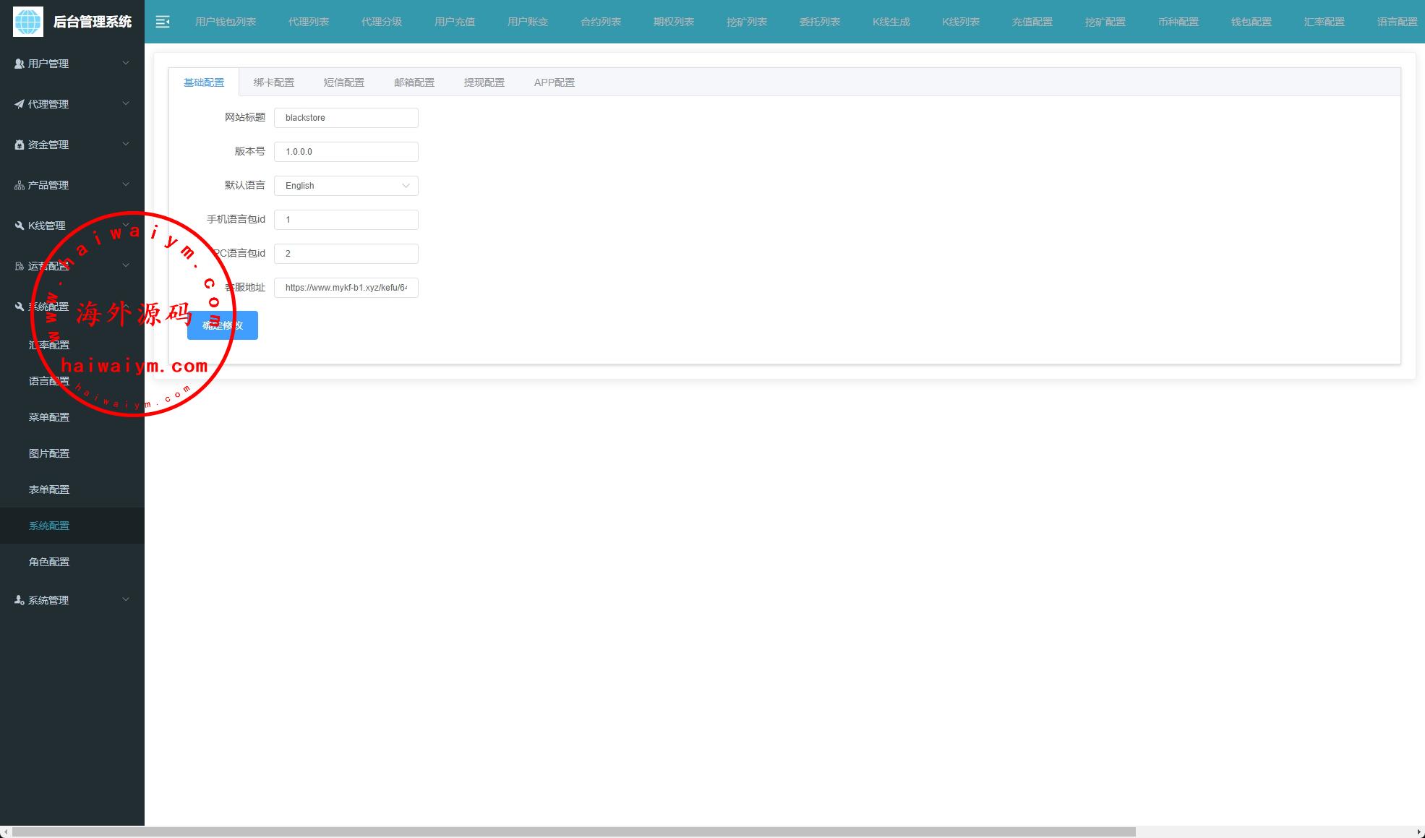Click the sidebar collapse hamburger icon
Image resolution: width=1425 pixels, height=838 pixels.
coord(163,22)
